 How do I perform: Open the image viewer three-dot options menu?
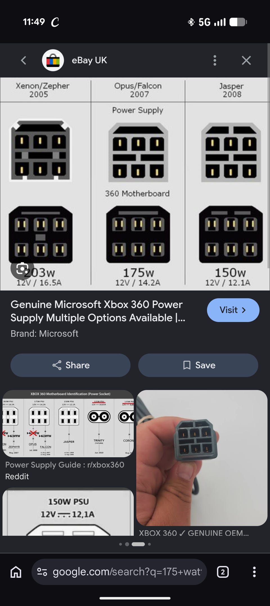tap(215, 60)
